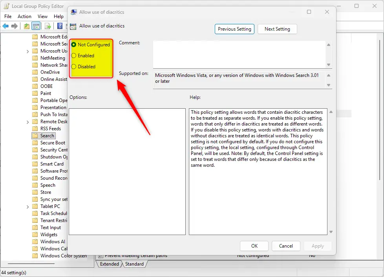This screenshot has width=384, height=277.
Task: Click the Next Setting button
Action: [277, 29]
